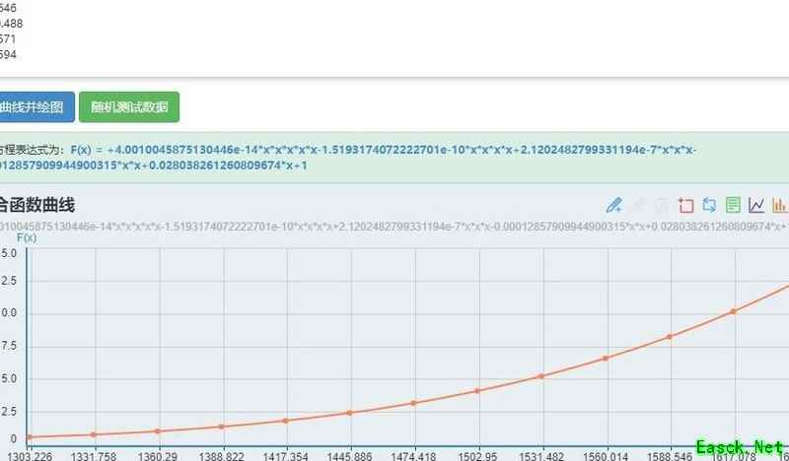Click data point at x-axis 1388.822

222,427
